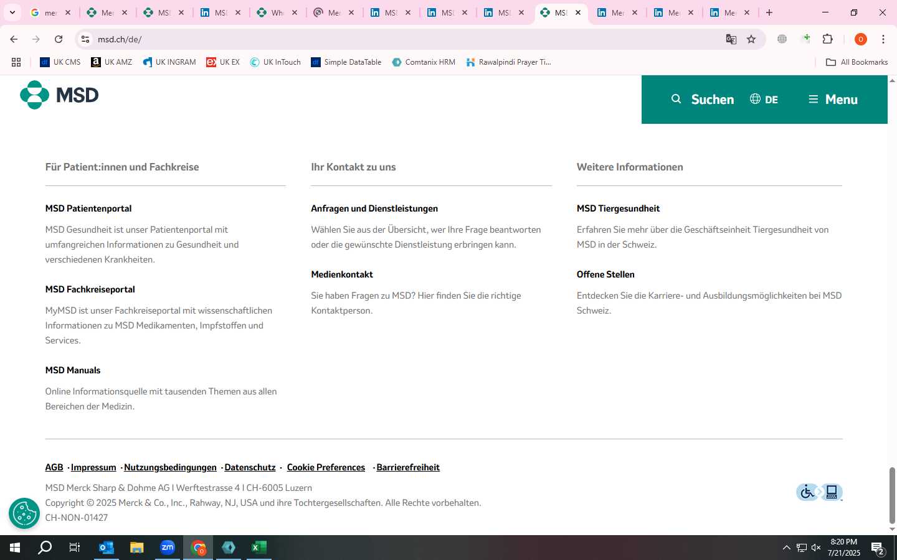Expand the tab search dropdown arrow
Image resolution: width=897 pixels, height=560 pixels.
[12, 12]
